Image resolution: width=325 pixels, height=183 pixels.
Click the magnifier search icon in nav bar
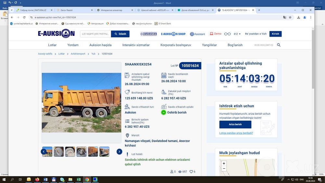pos(279,45)
